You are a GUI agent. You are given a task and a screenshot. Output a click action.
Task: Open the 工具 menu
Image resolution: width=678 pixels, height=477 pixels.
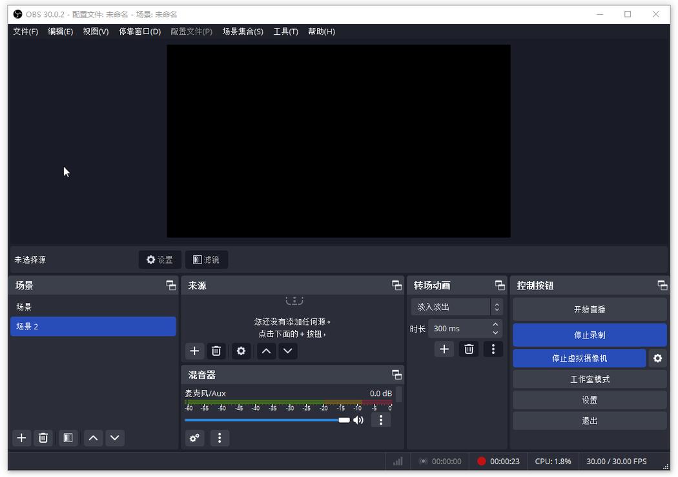285,31
